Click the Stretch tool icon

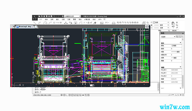(x=75, y=23)
